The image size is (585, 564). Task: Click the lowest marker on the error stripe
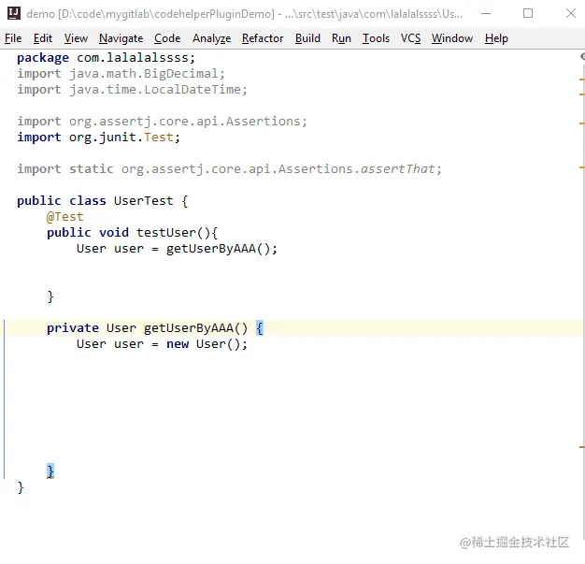click(x=581, y=447)
